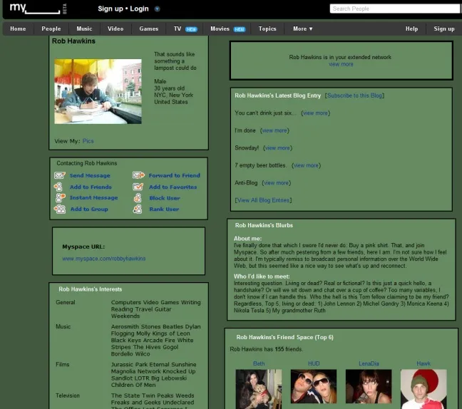Viewport: 462px width, 409px height.
Task: Click View All Blog Entries
Action: pyautogui.click(x=263, y=200)
